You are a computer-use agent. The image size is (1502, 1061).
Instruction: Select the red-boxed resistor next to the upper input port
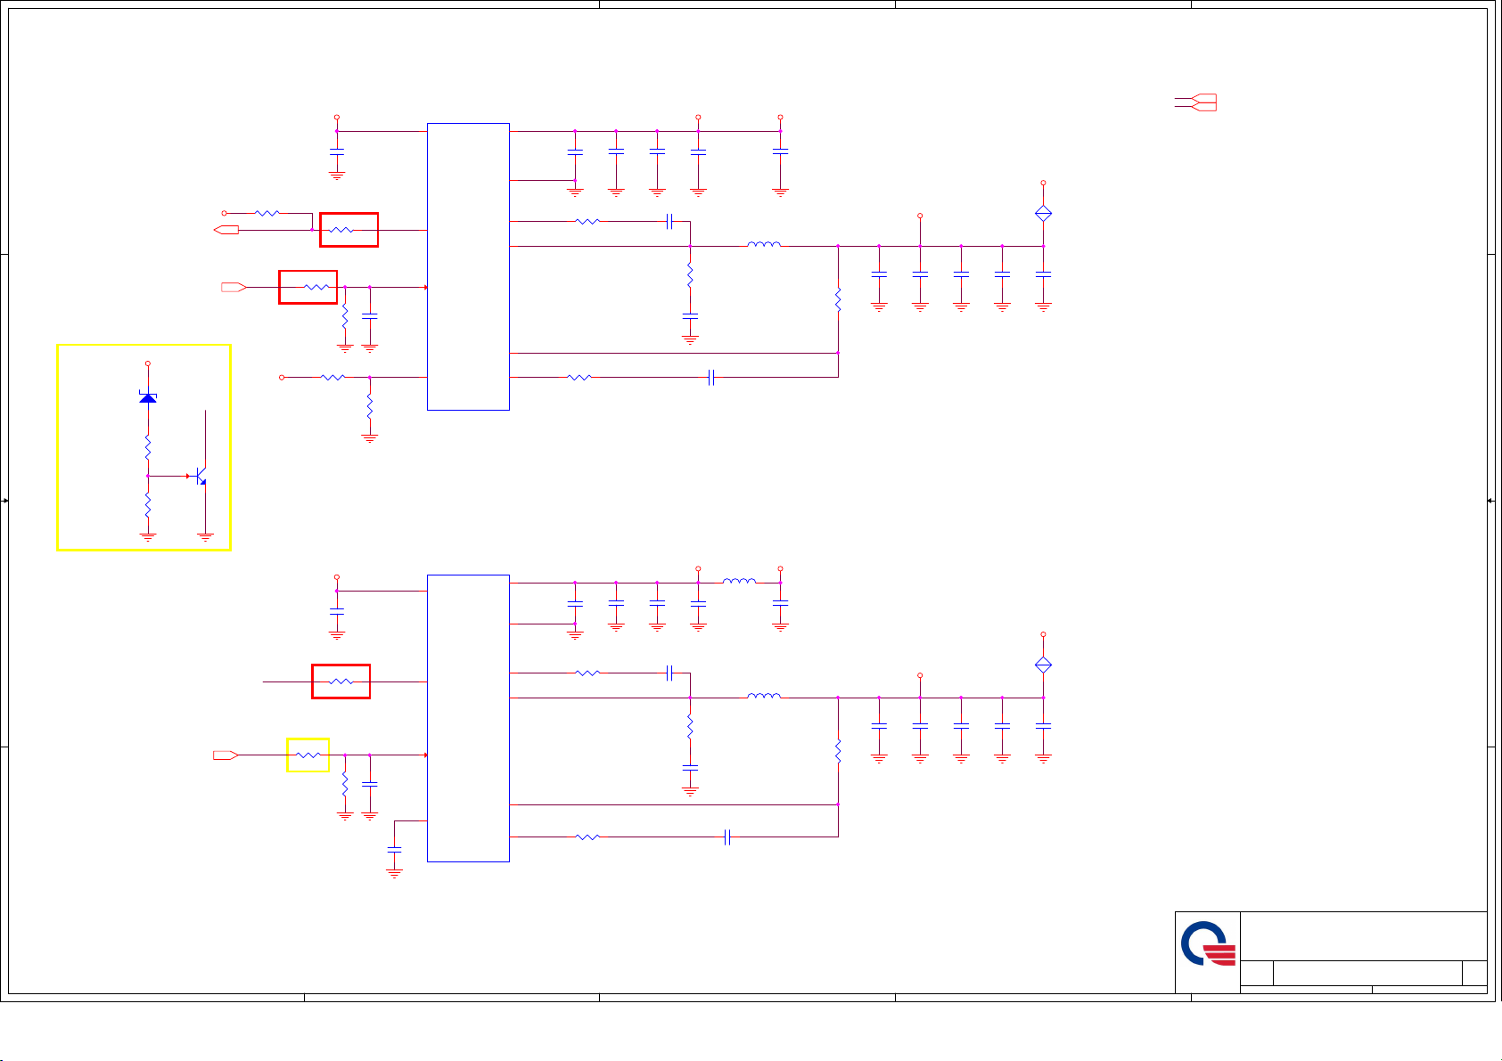316,287
